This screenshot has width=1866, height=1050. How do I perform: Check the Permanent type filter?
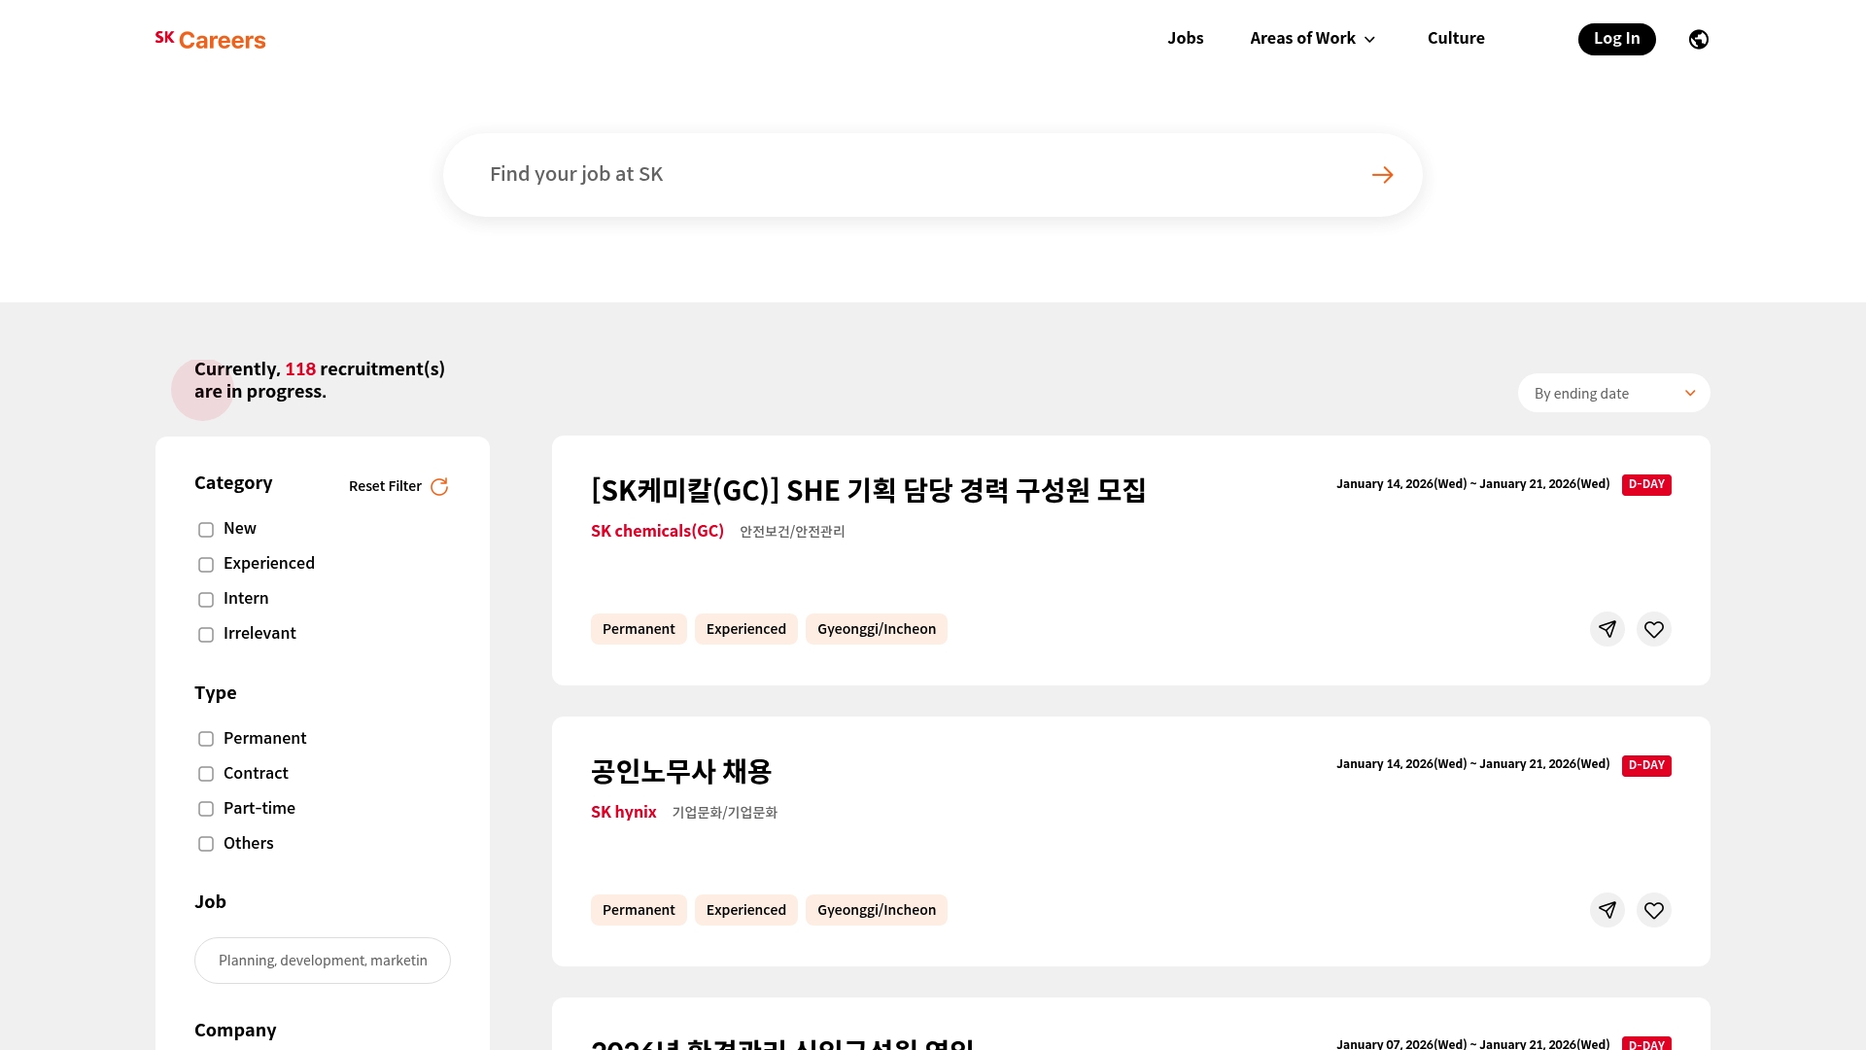click(x=205, y=739)
